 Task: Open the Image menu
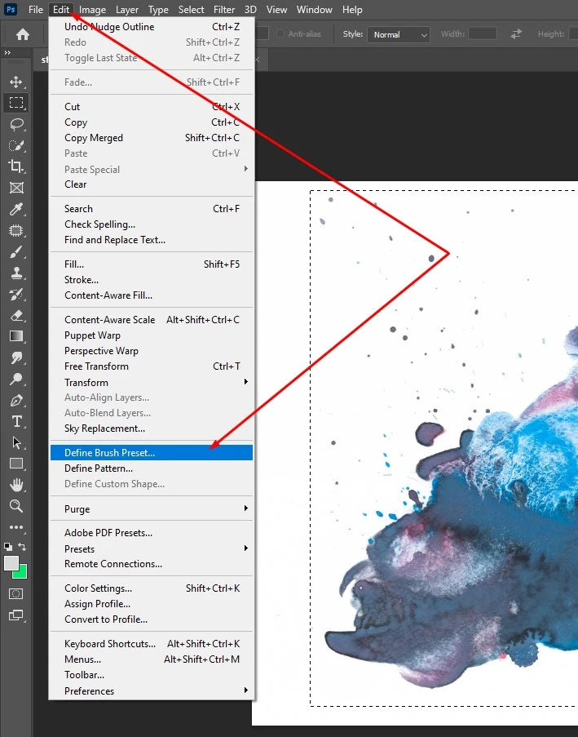coord(92,10)
